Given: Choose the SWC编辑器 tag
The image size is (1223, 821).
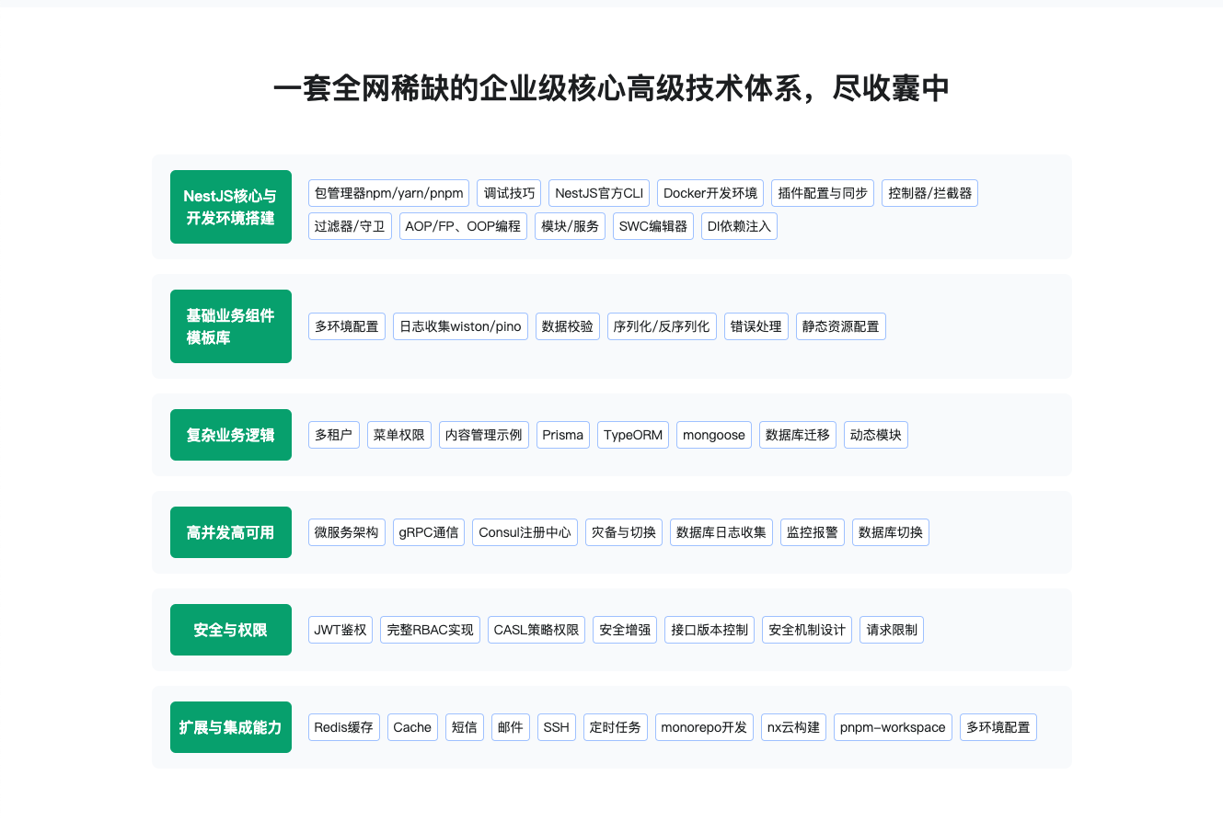Looking at the screenshot, I should (653, 226).
